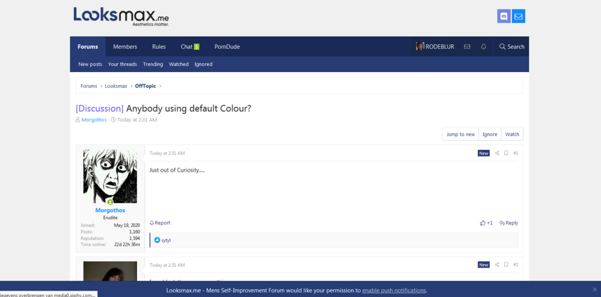Click the Ignore thread button

point(490,134)
